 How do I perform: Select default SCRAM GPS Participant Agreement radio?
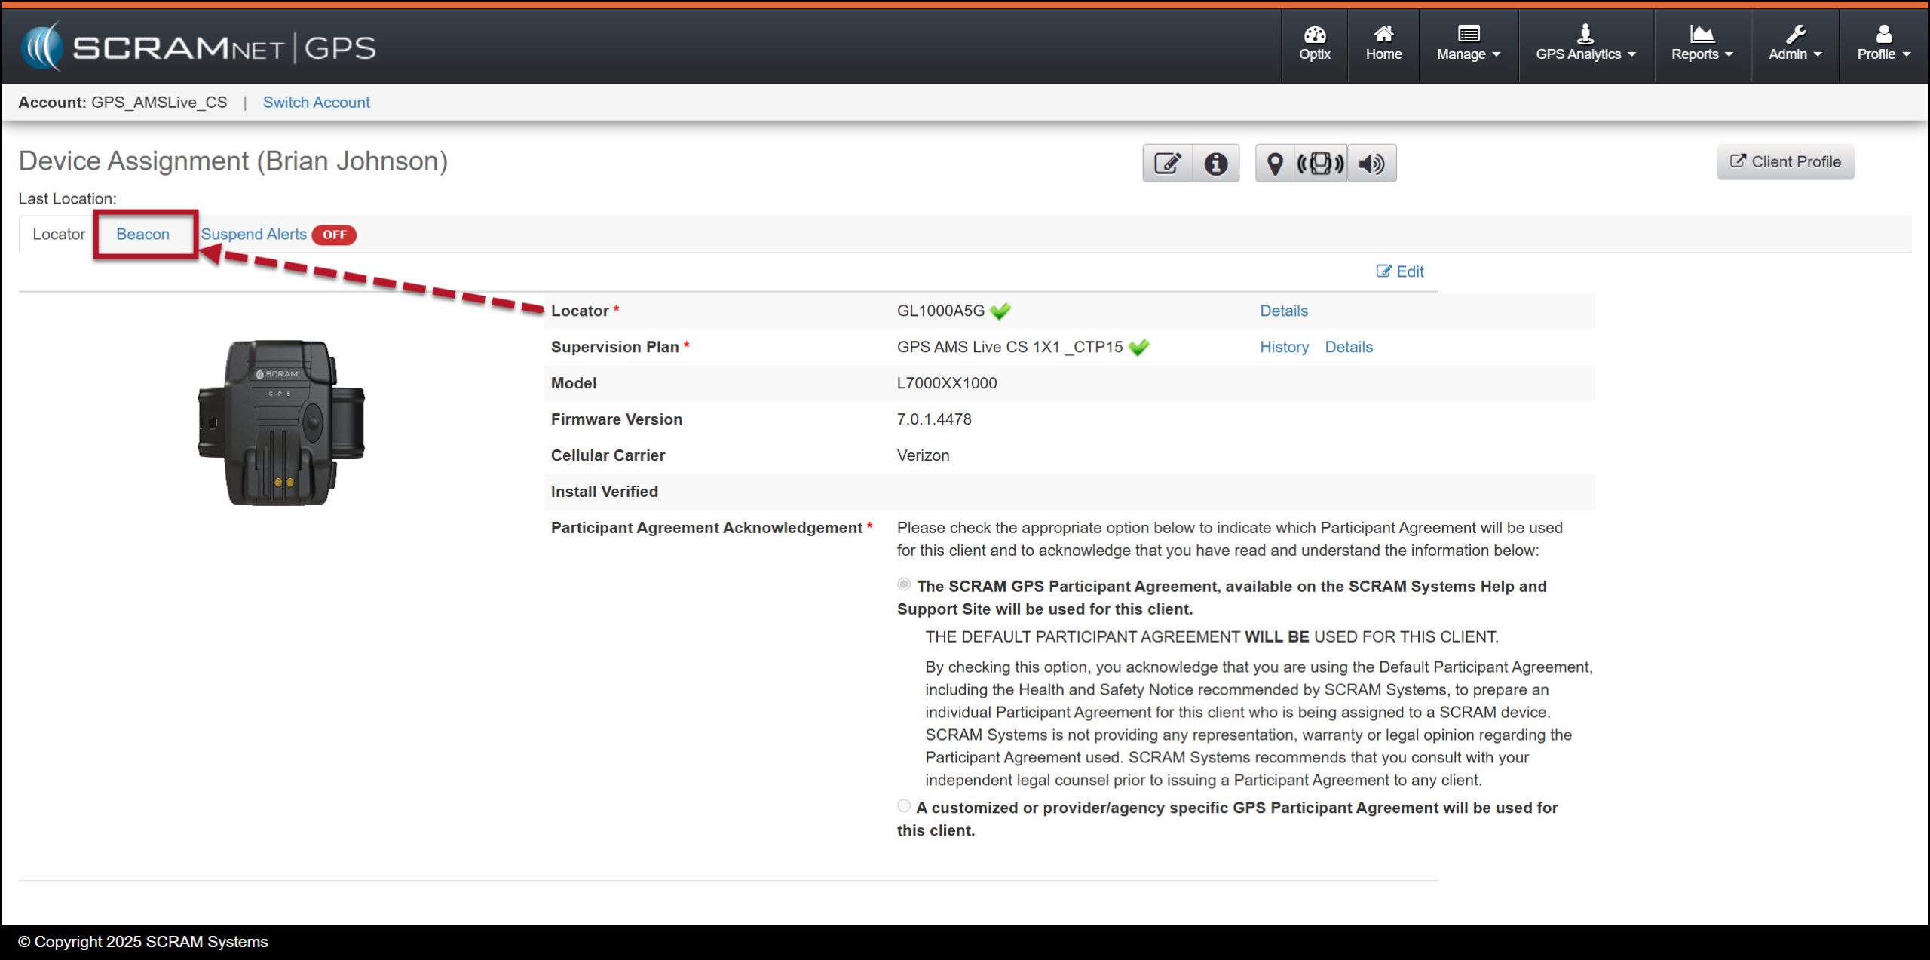pos(903,584)
